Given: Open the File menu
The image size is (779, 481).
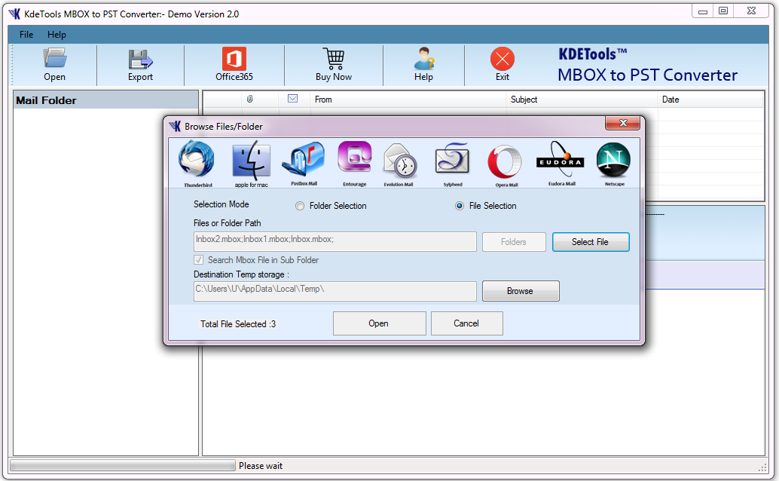Looking at the screenshot, I should (26, 35).
